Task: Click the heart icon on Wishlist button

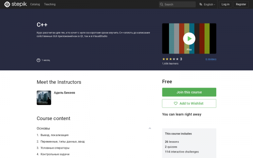Action: (175, 103)
